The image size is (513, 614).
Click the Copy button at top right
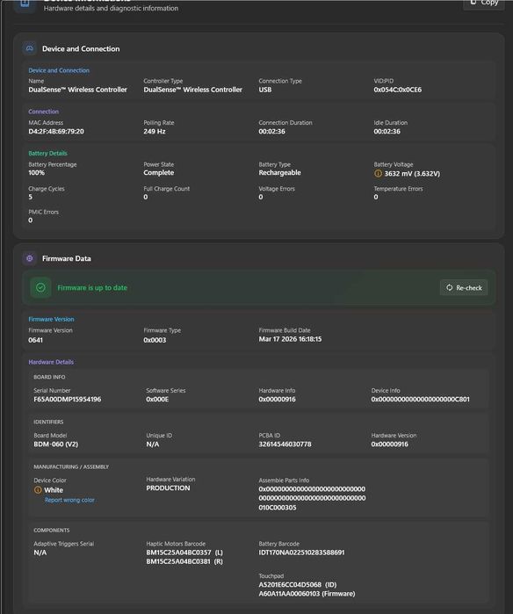[x=484, y=4]
